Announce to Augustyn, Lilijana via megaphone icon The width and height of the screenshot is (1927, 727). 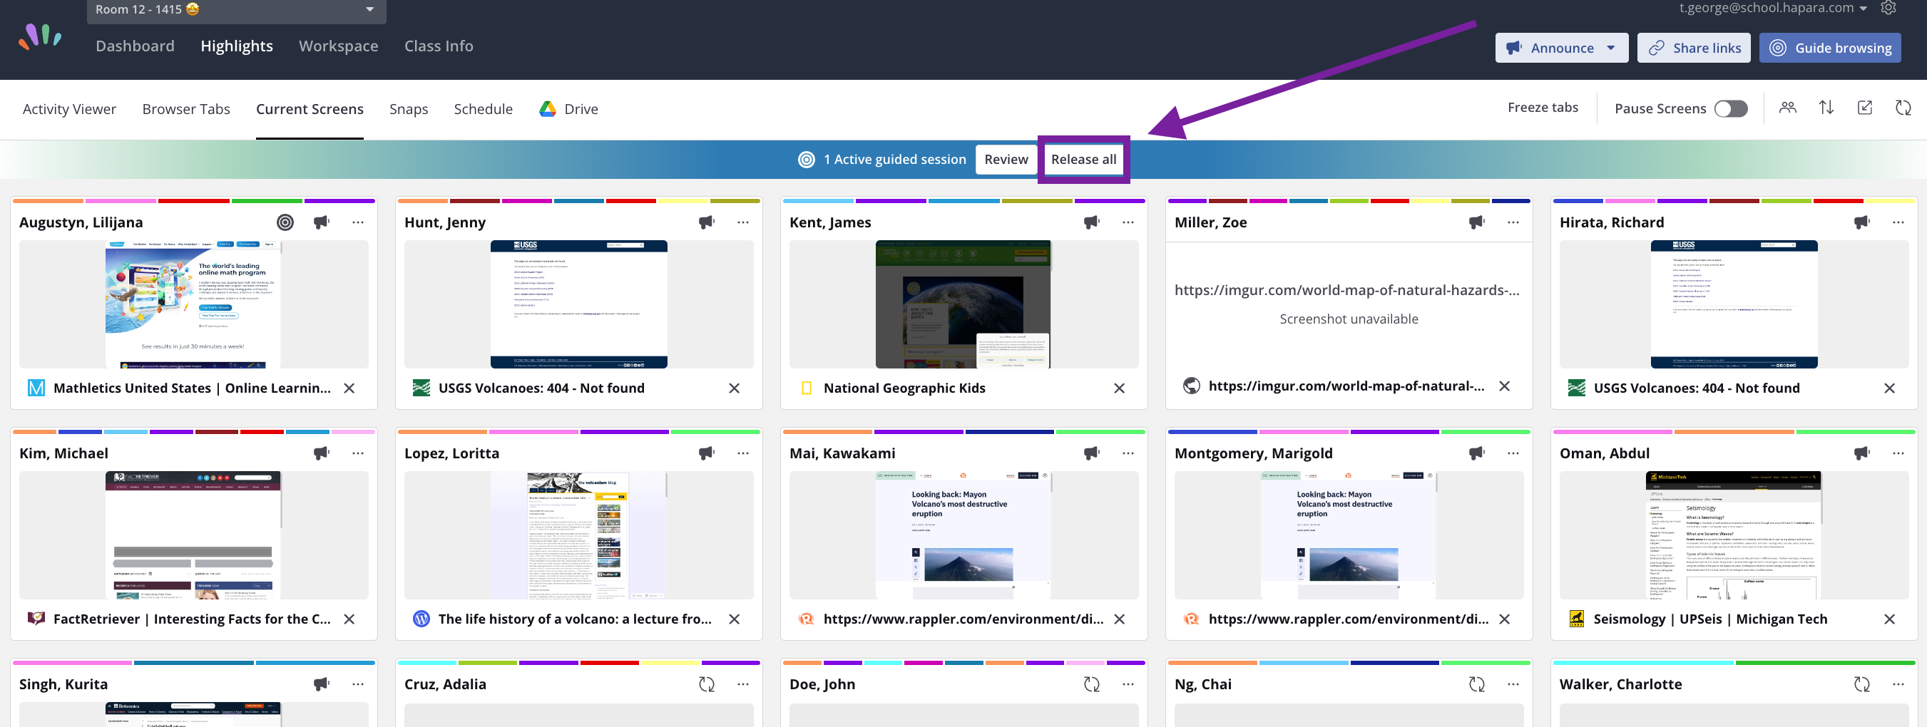click(x=322, y=222)
